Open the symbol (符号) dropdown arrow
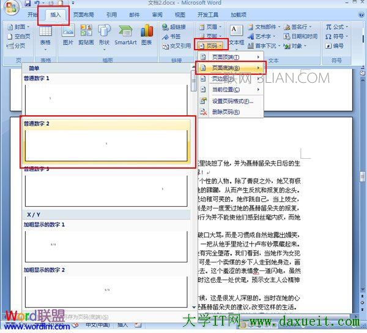Viewport: 367px width, 333px height. (x=347, y=36)
